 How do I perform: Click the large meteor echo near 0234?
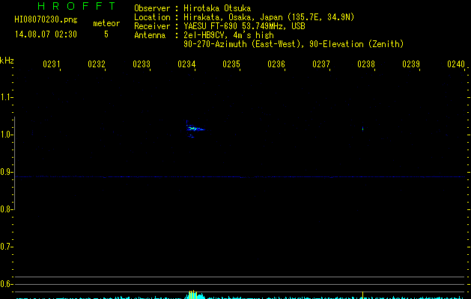pyautogui.click(x=195, y=129)
